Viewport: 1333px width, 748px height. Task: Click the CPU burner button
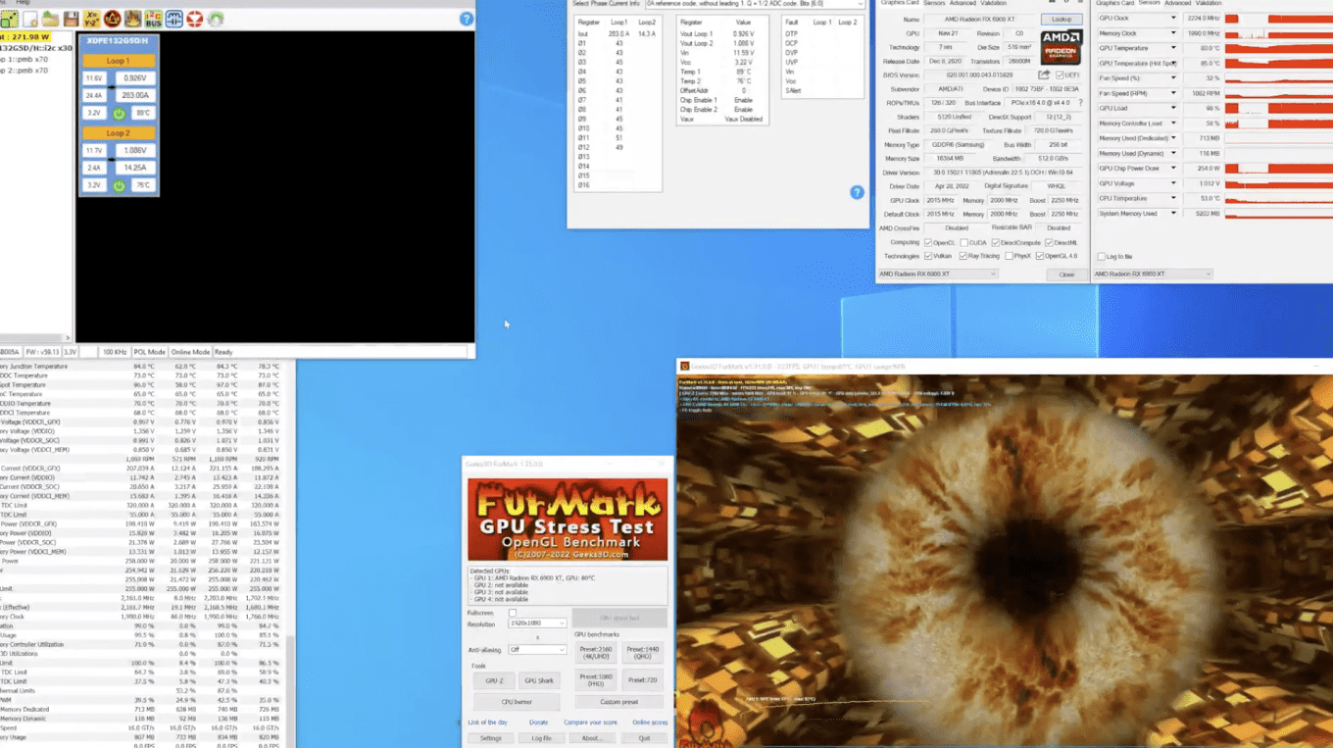[x=517, y=702]
